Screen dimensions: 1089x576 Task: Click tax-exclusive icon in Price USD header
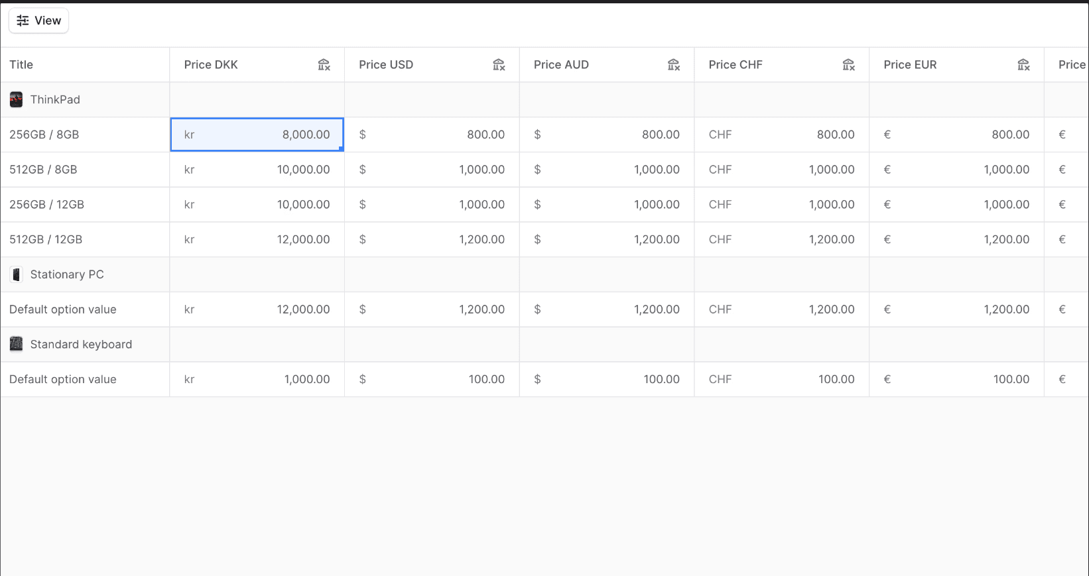[x=499, y=65]
